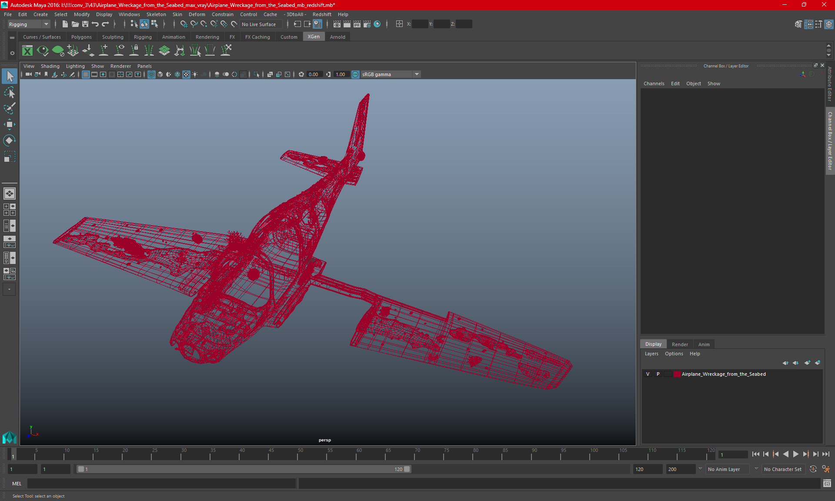Toggle the layer playback P box

coord(658,374)
